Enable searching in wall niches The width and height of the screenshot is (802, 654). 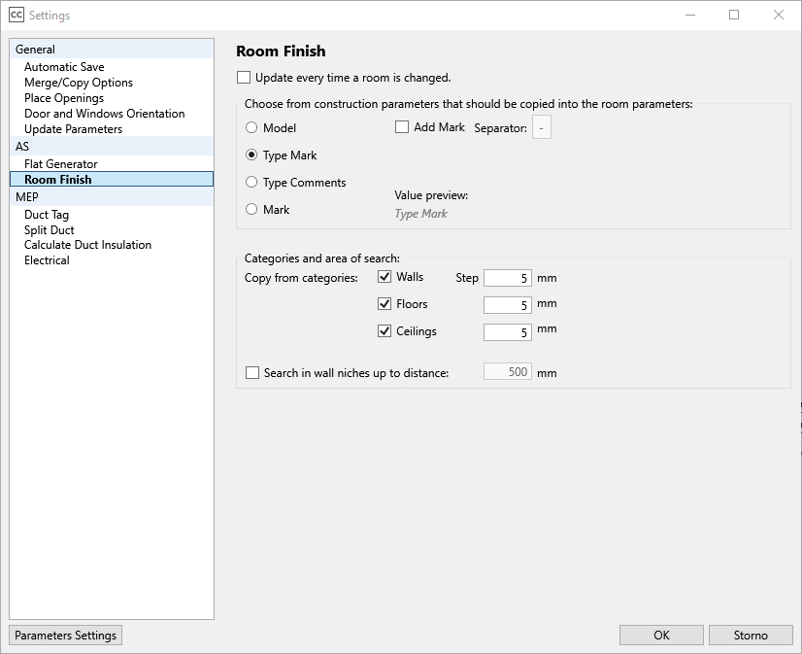[x=252, y=372]
